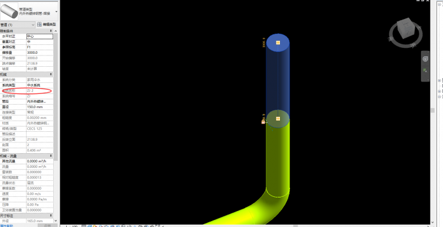This screenshot has height=227, width=443.
Task: Collapse the 尺寸标注 dimensions section
Action: pos(51,216)
